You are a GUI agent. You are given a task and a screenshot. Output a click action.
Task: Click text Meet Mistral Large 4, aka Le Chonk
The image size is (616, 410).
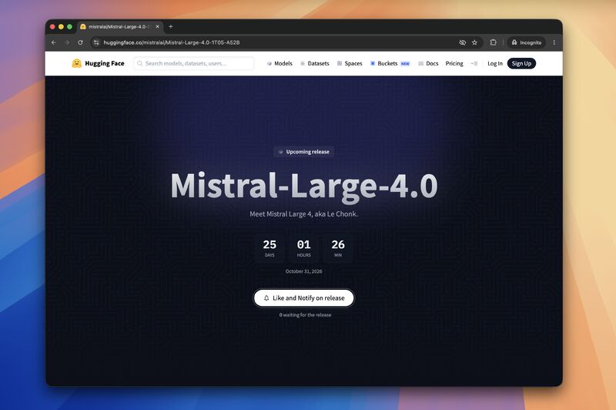coord(303,214)
